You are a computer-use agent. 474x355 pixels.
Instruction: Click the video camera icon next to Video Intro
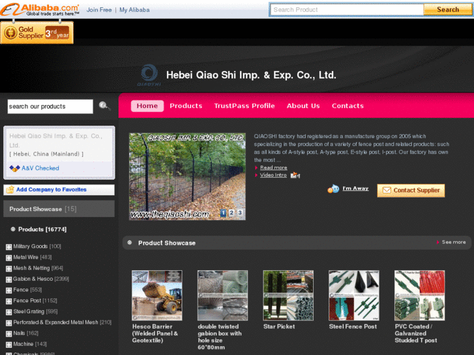(295, 175)
